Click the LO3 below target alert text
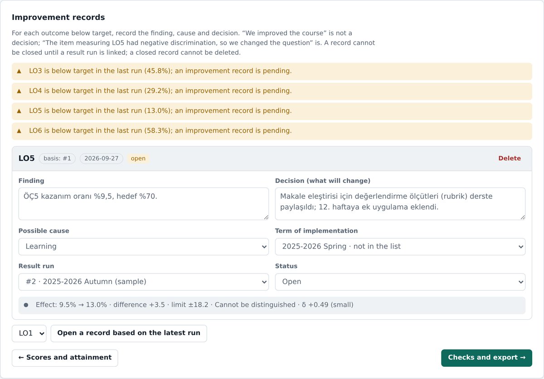Image resolution: width=544 pixels, height=379 pixels. pos(160,71)
